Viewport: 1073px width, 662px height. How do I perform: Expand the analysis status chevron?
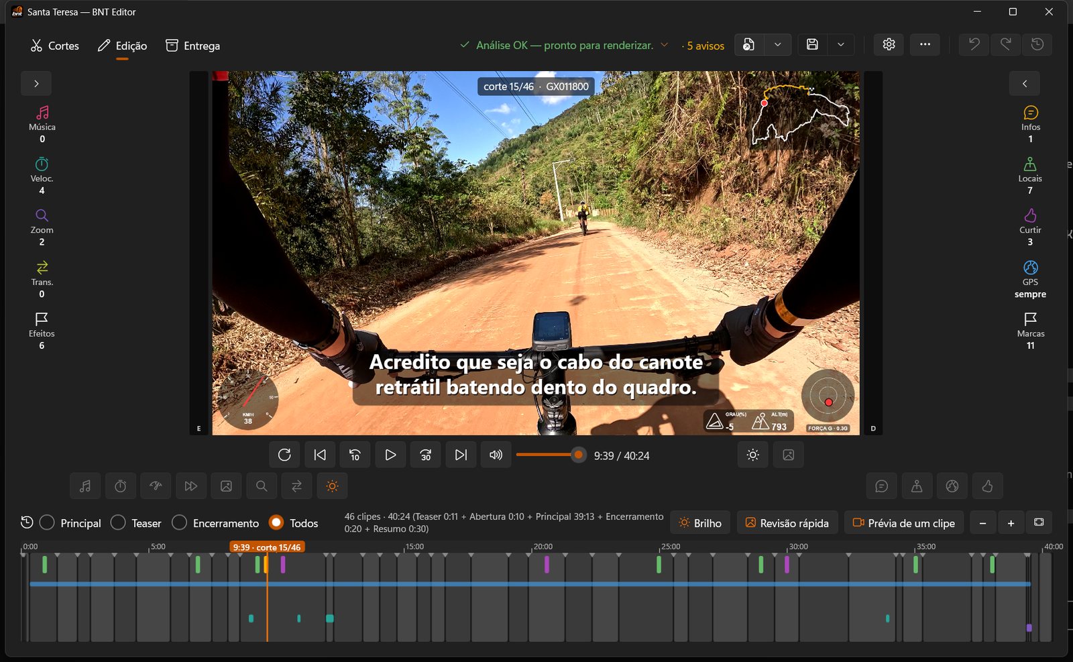coord(665,45)
